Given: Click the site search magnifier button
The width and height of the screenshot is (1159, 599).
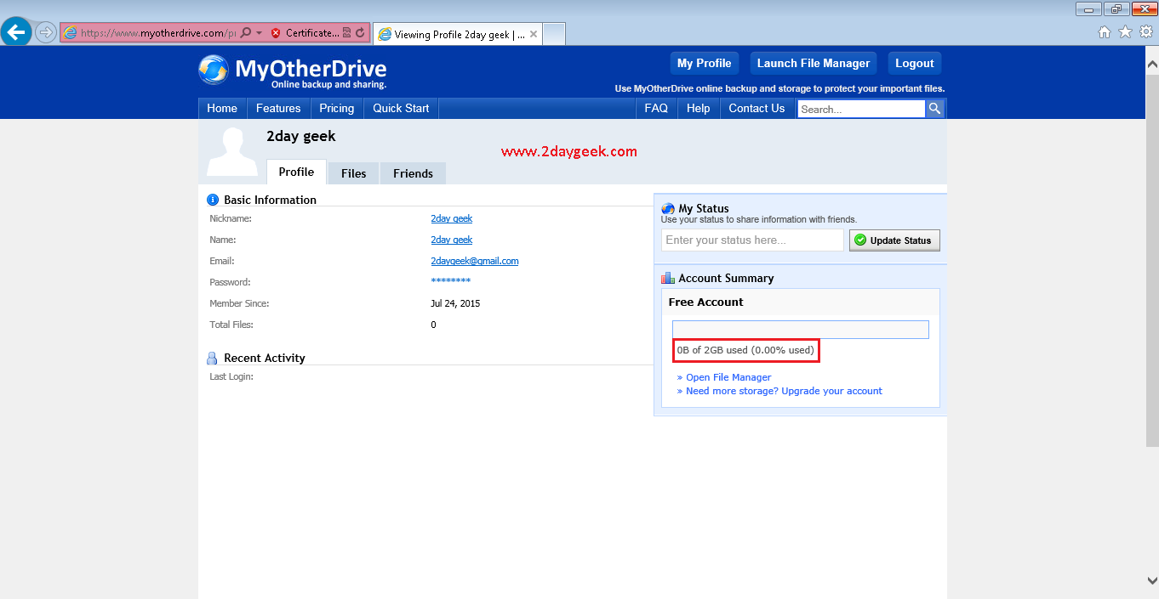Looking at the screenshot, I should [x=934, y=109].
